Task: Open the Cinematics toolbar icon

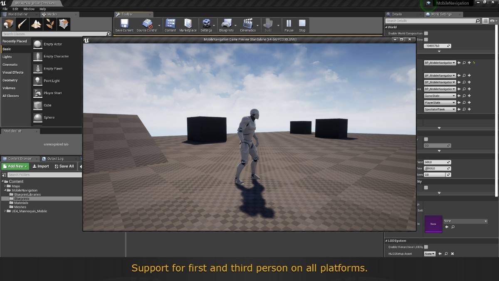Action: [x=248, y=23]
